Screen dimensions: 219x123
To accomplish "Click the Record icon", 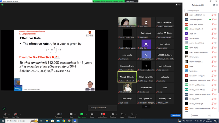I will tap(92, 114).
